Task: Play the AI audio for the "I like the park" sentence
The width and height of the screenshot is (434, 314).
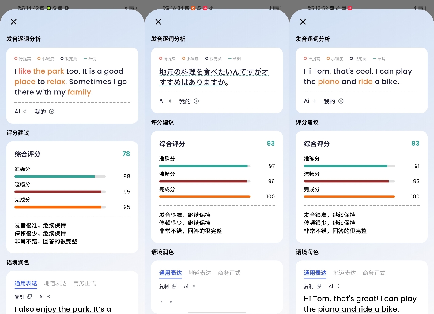Action: click(x=21, y=112)
